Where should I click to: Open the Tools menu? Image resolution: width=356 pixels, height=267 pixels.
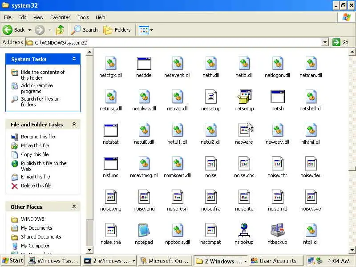(83, 17)
